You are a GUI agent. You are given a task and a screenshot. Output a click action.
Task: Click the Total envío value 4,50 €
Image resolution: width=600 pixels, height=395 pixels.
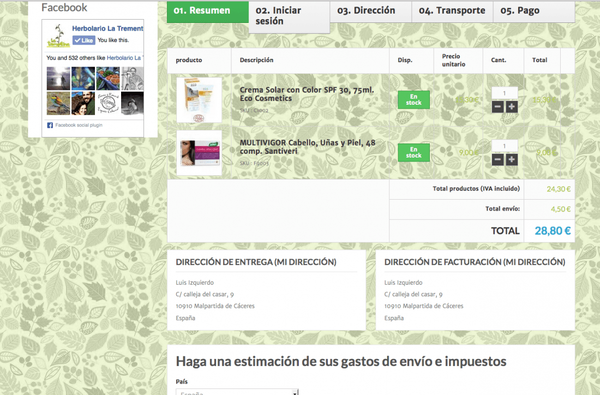point(561,209)
